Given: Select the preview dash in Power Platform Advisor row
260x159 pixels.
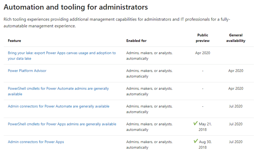Looking at the screenshot, I should [x=203, y=71].
